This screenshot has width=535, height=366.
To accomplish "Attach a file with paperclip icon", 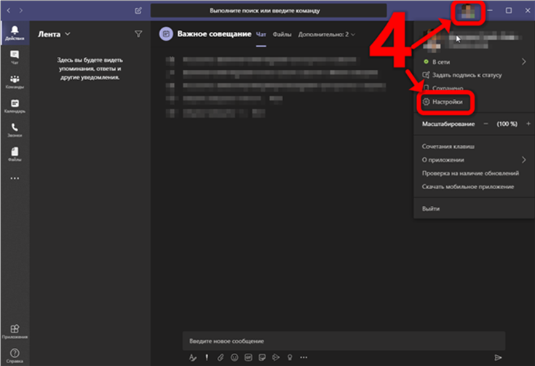I will click(221, 357).
